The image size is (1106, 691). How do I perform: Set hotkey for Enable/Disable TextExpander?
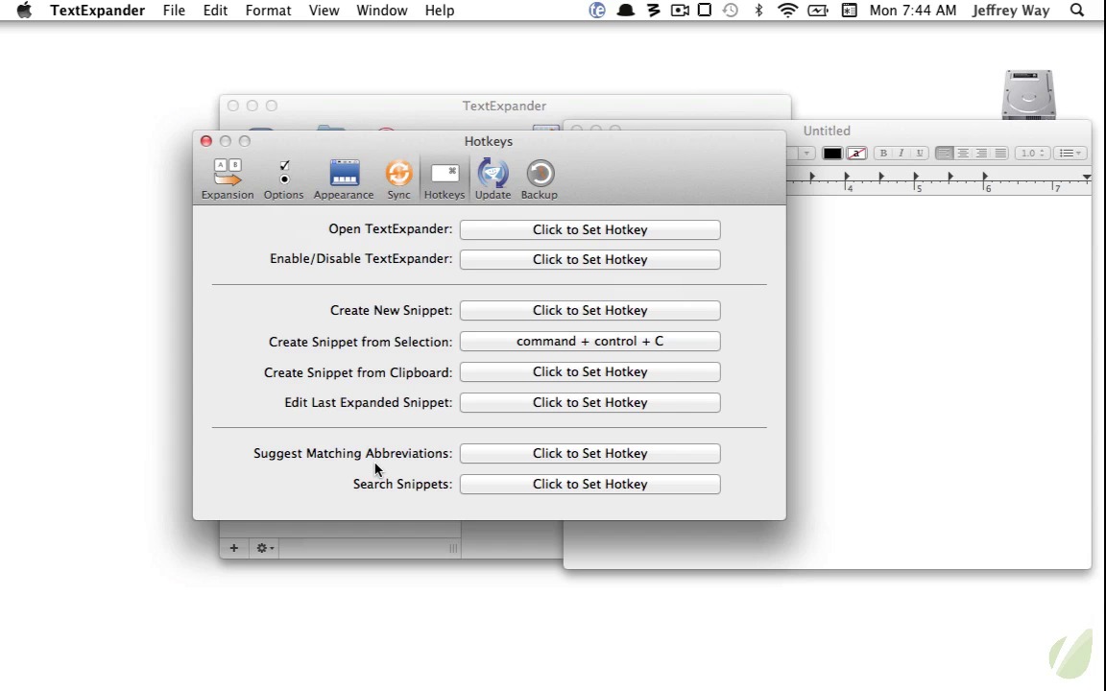pos(589,259)
